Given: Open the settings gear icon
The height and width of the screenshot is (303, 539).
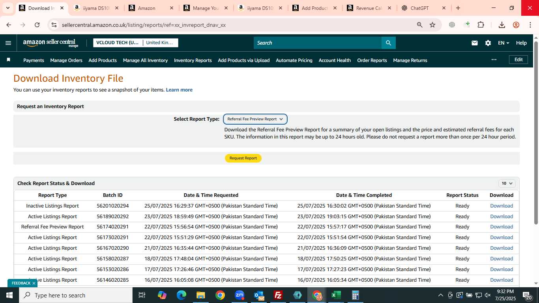Looking at the screenshot, I should click(x=488, y=43).
